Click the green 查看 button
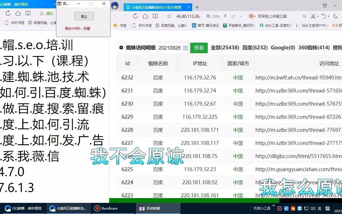The image size is (342, 214). (199, 48)
